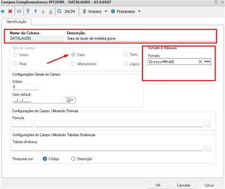
Task: Go to first record arrow icon
Action: tap(28, 11)
